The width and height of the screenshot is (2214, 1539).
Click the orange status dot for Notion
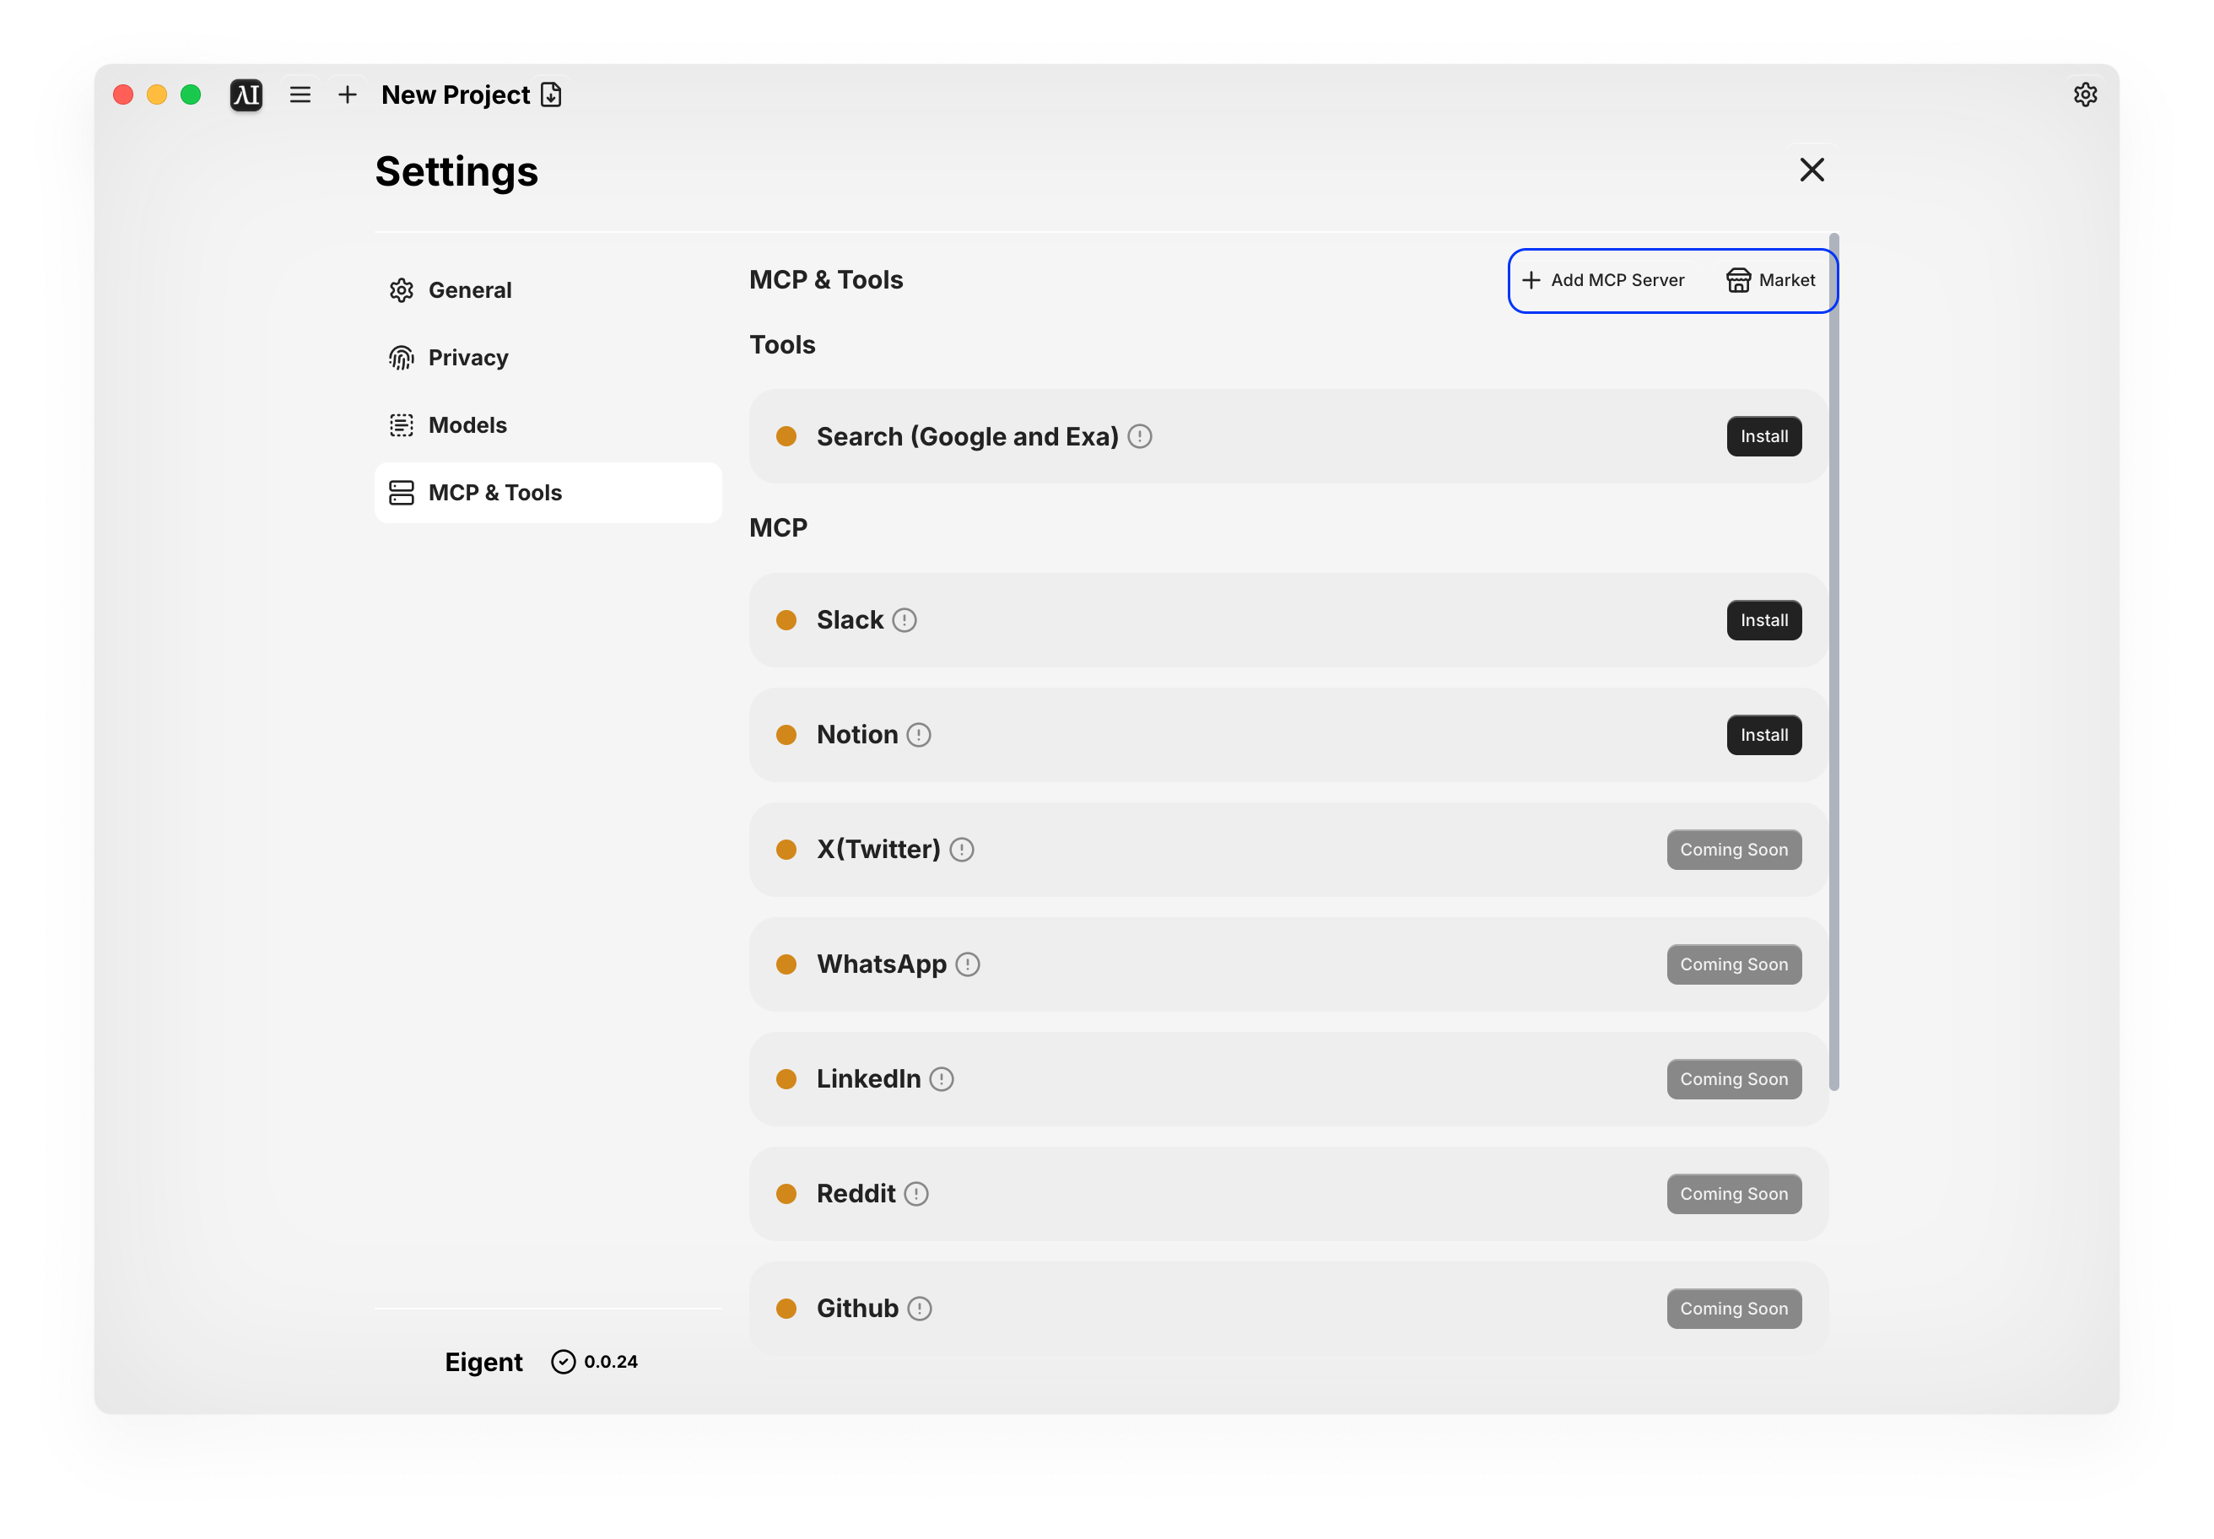click(786, 735)
